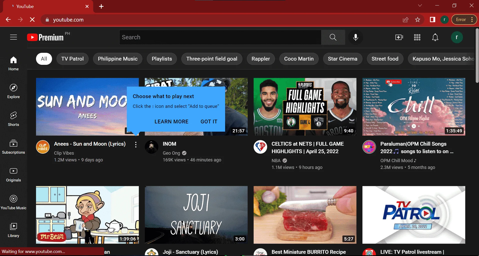Screen dimensions: 479x256
Task: Open the miniature burrito recipe thumbnail
Action: tap(305, 215)
